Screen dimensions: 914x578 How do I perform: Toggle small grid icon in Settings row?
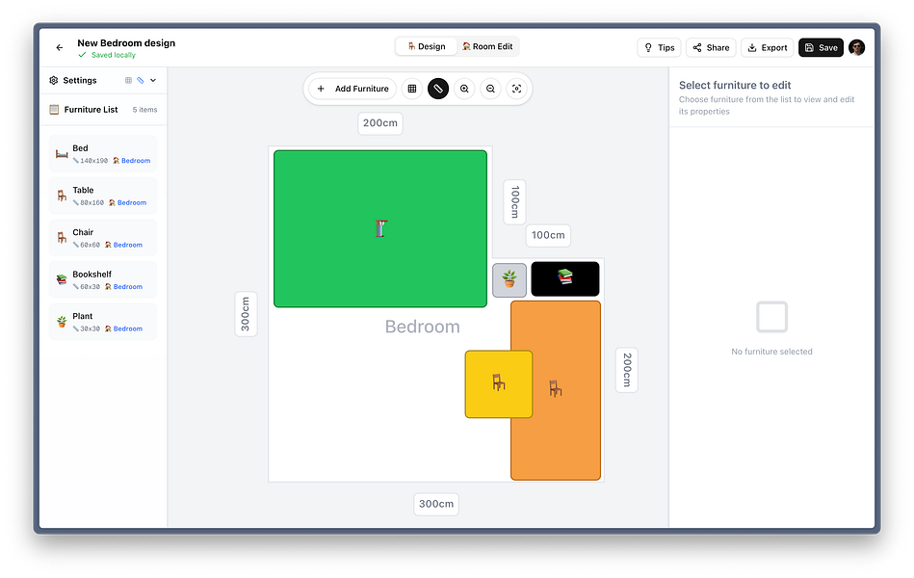coord(128,81)
